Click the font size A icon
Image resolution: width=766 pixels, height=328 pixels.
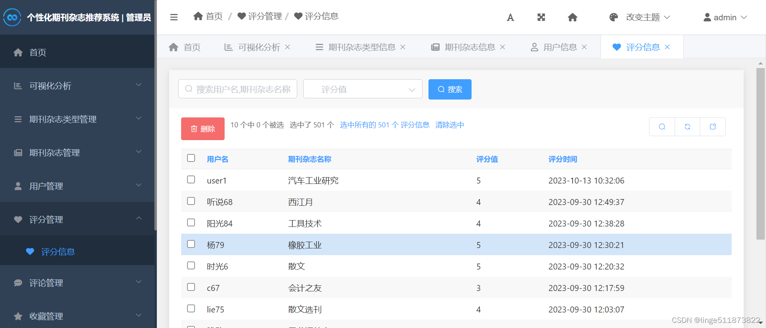(x=510, y=17)
